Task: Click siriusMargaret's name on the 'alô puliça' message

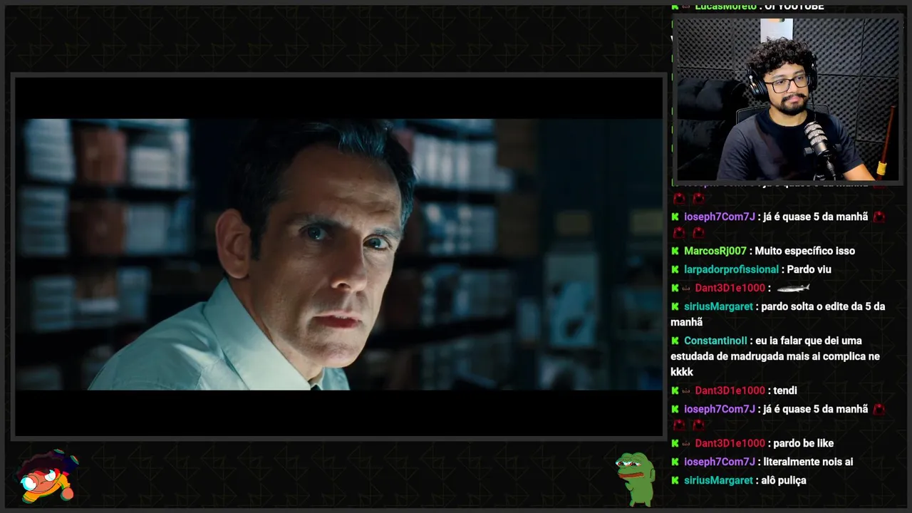Action: click(718, 480)
